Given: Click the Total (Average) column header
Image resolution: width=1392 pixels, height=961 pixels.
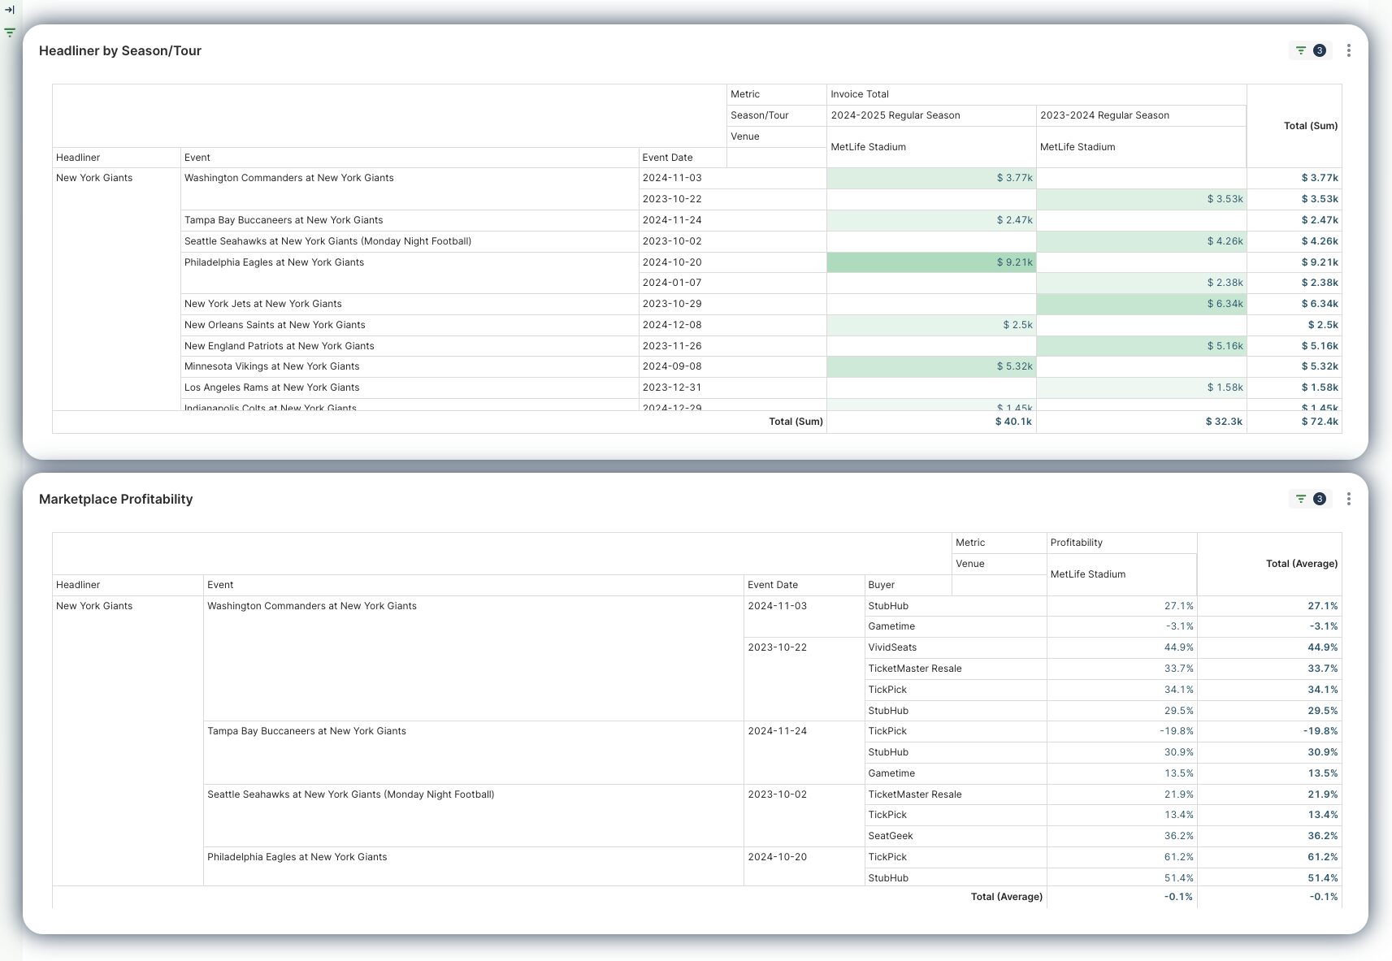Looking at the screenshot, I should [1301, 564].
